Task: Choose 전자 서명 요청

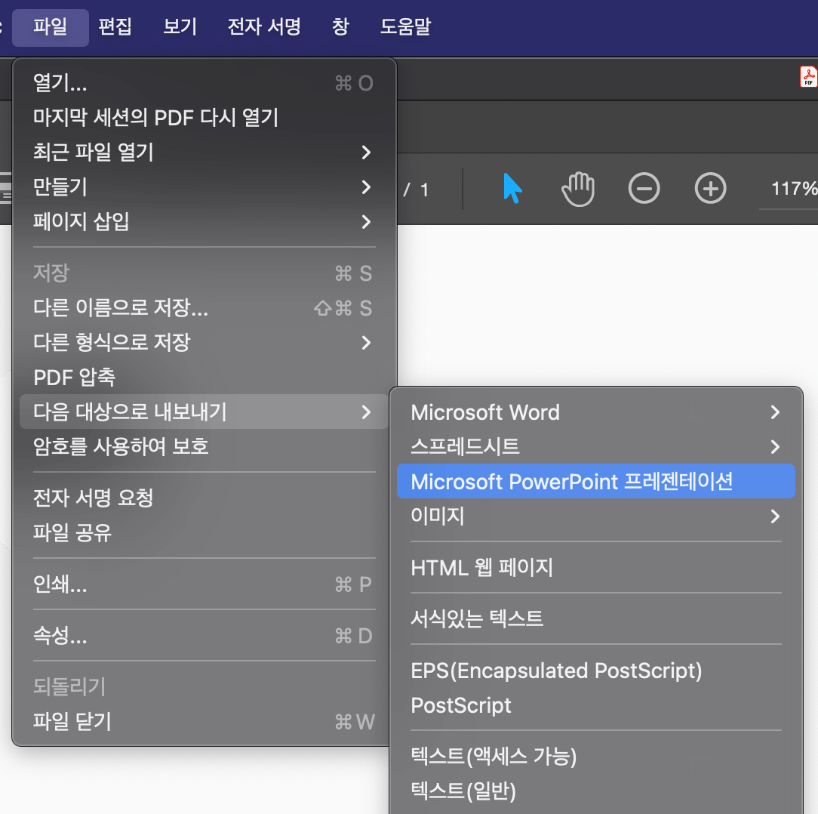Action: (204, 498)
